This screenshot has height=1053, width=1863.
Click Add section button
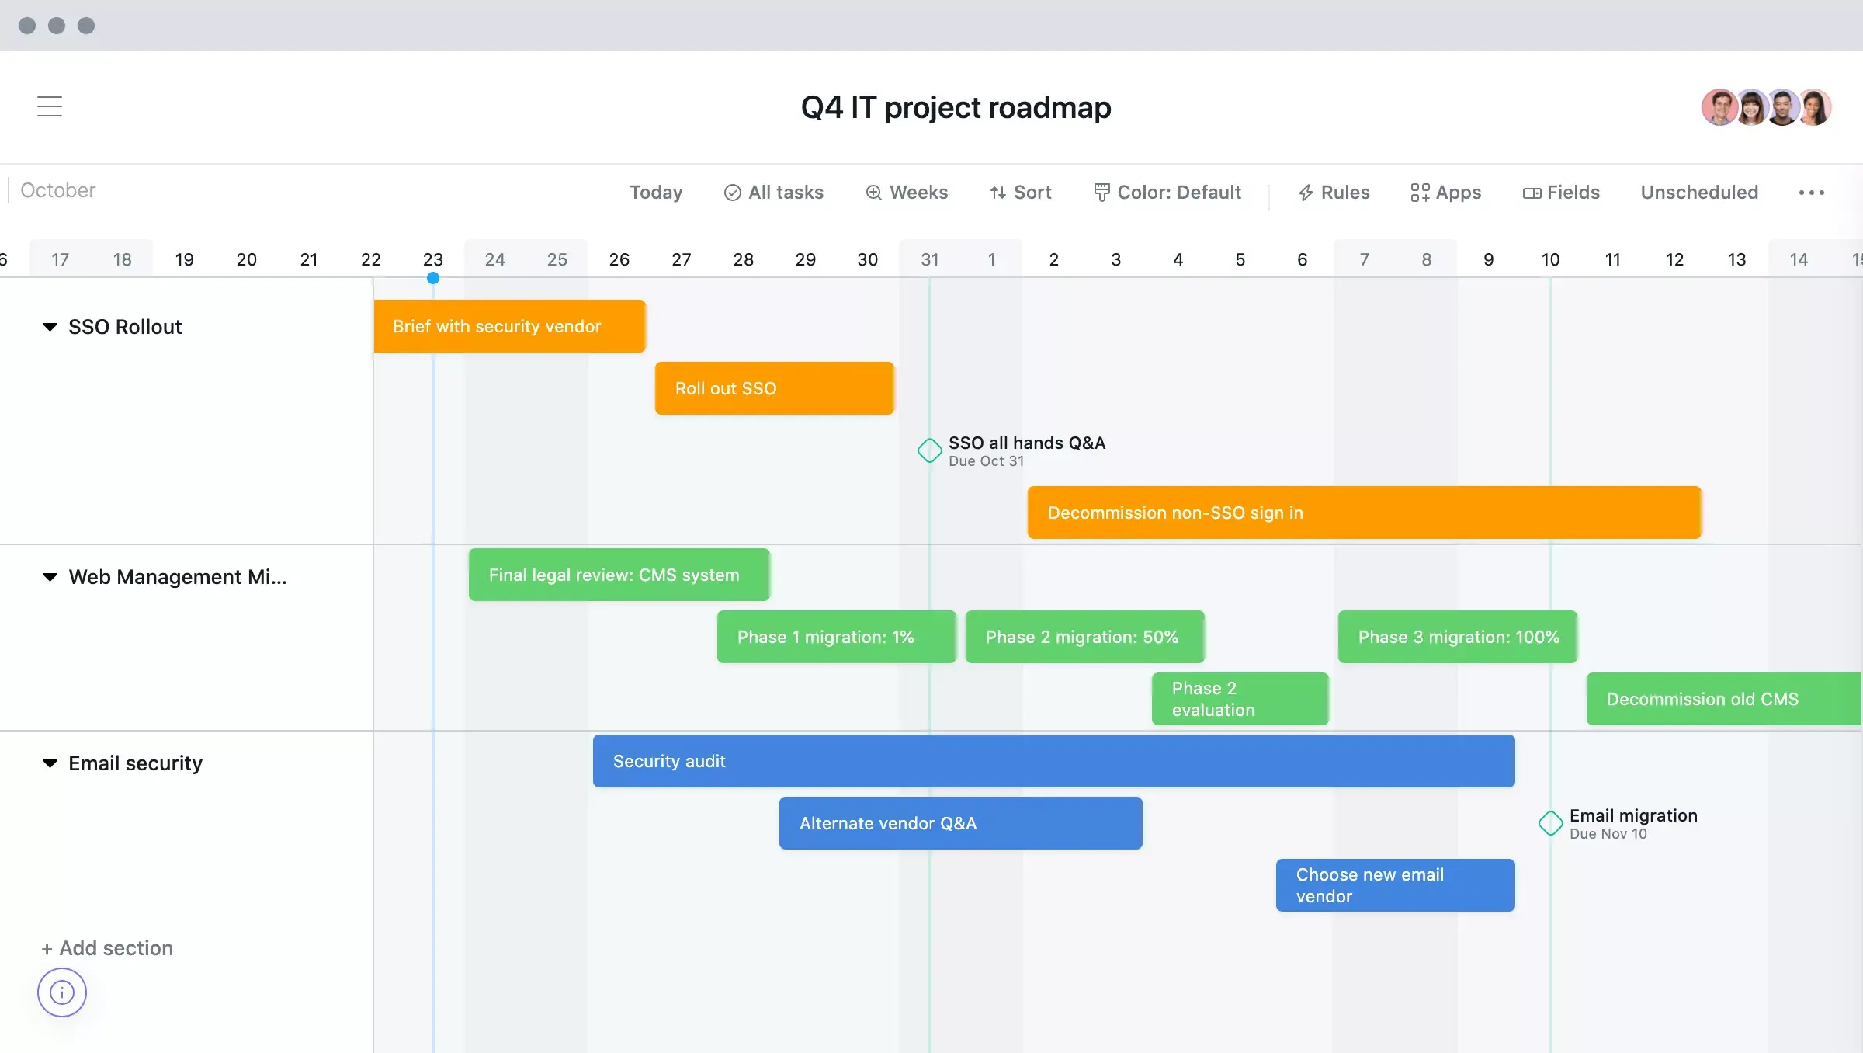click(107, 948)
